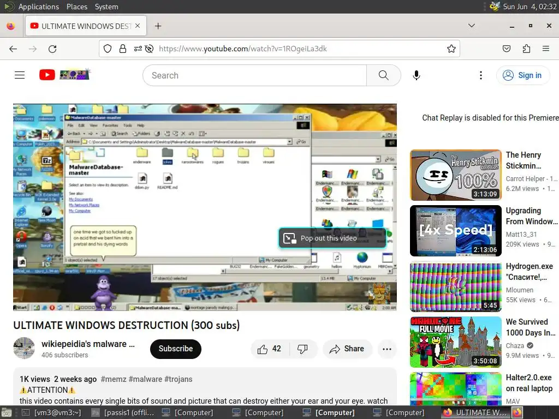Open the Places menu
The height and width of the screenshot is (419, 559).
point(76,7)
